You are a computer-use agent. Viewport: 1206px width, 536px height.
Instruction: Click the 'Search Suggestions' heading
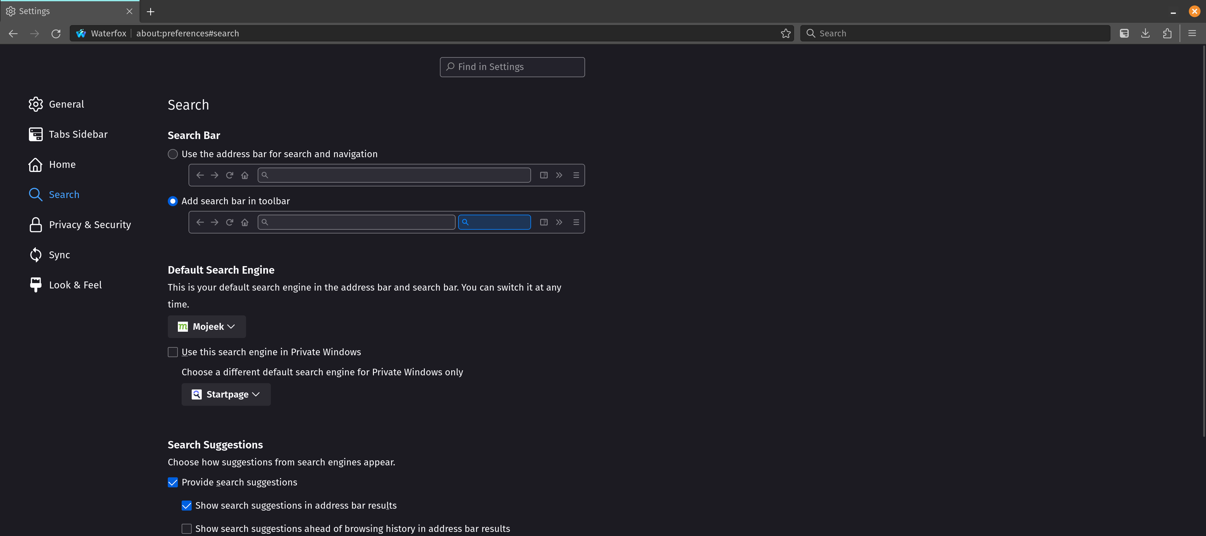tap(215, 445)
